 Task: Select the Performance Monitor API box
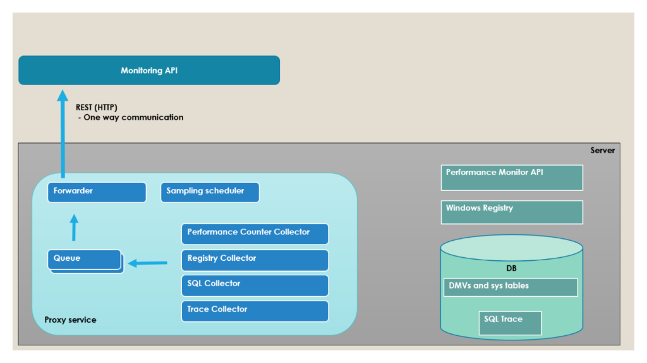coord(511,178)
